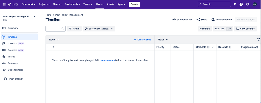Open Program BETA in the sidebar
The height and width of the screenshot is (103, 261).
pyautogui.click(x=19, y=50)
